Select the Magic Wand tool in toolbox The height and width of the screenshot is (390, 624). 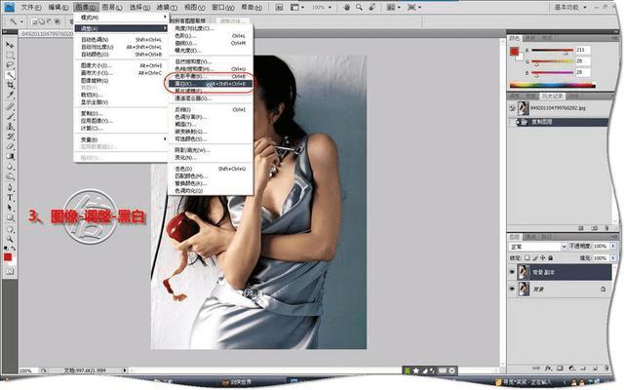tap(10, 75)
